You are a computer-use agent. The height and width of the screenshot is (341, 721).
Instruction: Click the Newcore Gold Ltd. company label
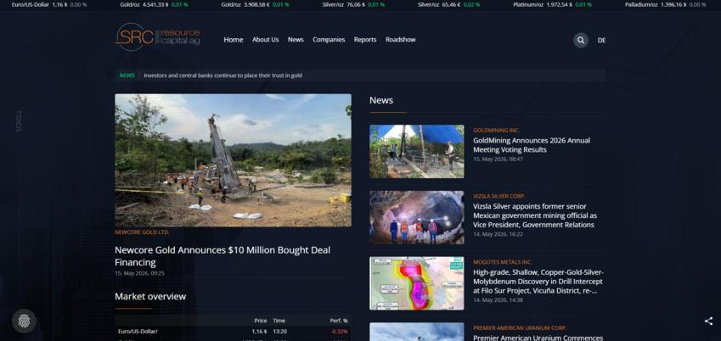[142, 232]
